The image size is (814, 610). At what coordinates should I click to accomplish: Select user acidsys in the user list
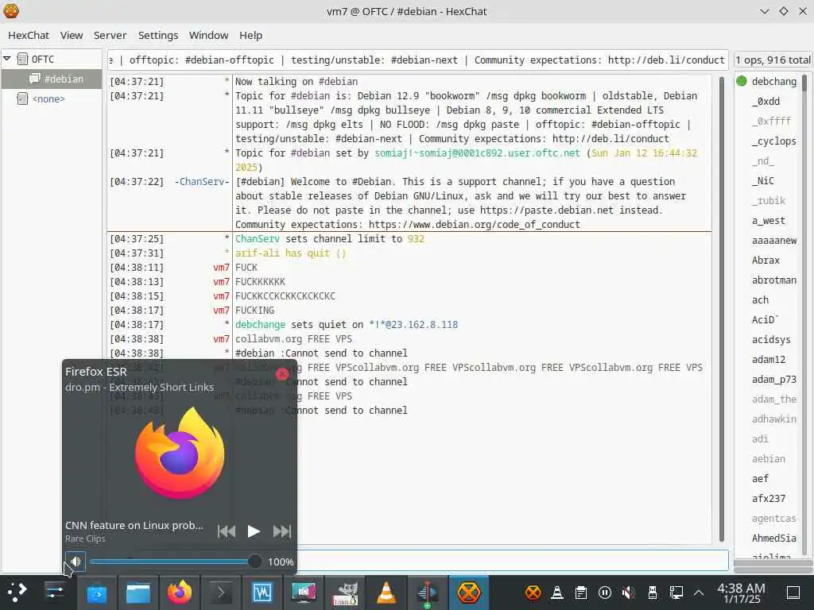point(771,340)
